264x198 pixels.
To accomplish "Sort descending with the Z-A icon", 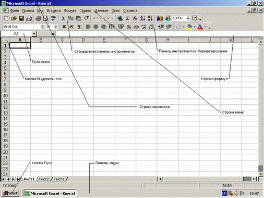I will [x=150, y=18].
